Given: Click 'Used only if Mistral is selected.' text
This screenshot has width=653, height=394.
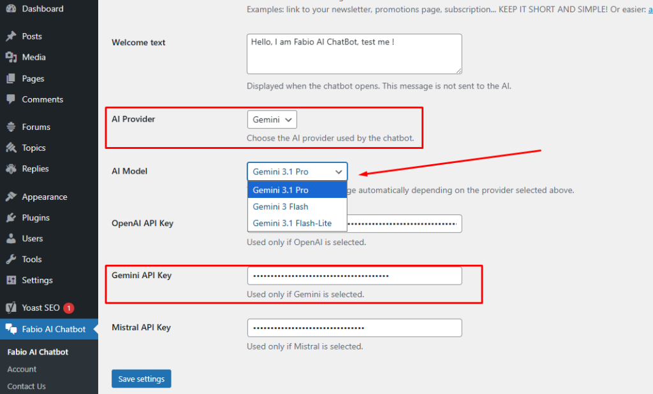Looking at the screenshot, I should (x=305, y=346).
